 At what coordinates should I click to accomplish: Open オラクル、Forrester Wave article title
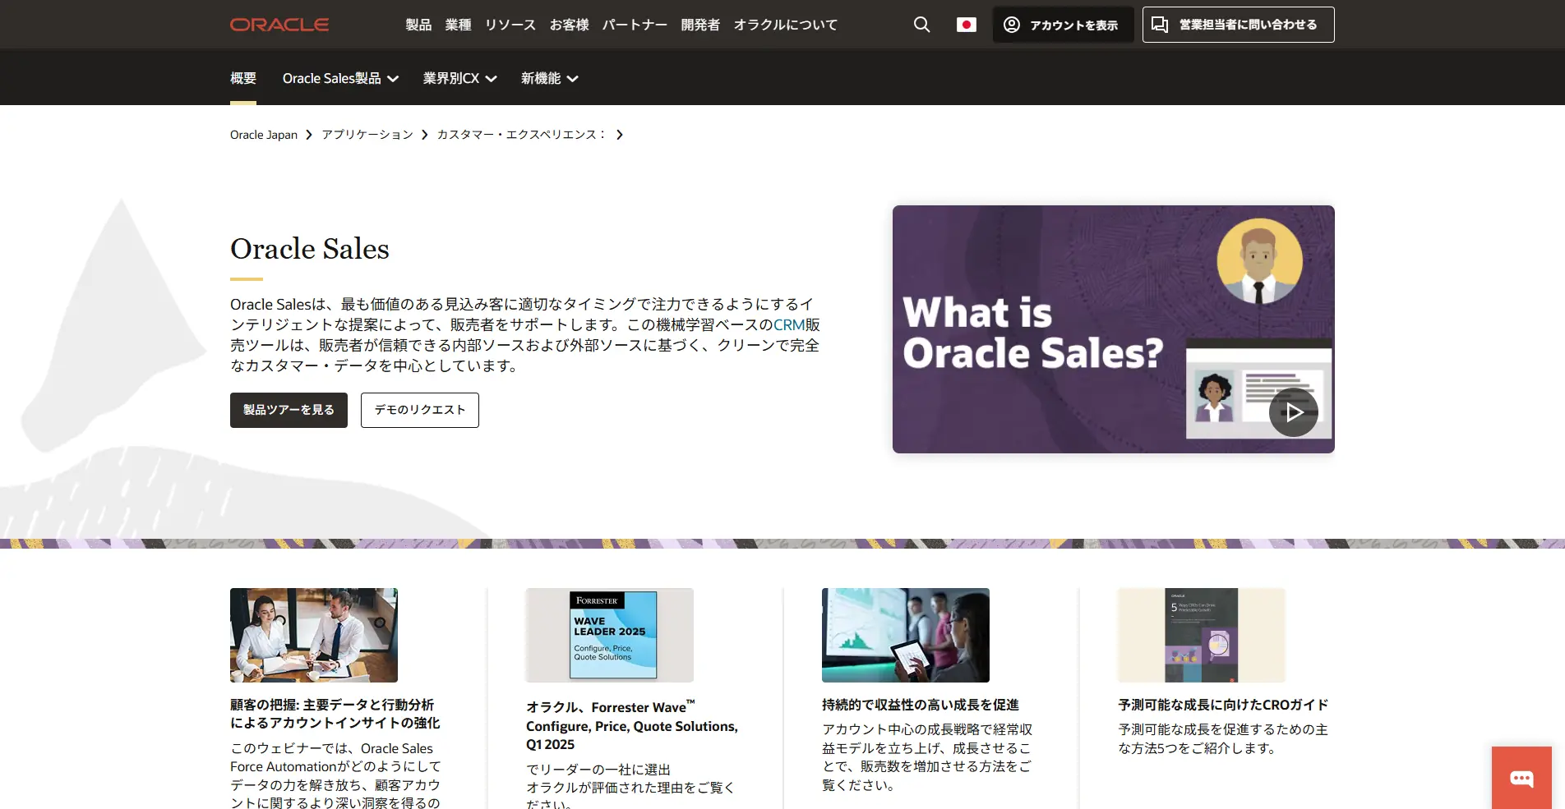[632, 725]
